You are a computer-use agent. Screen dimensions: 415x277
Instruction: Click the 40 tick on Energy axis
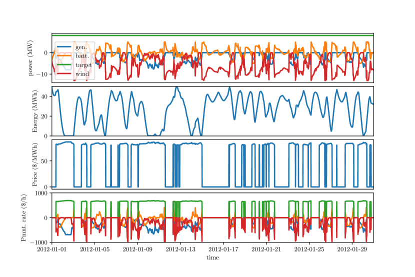coord(44,96)
